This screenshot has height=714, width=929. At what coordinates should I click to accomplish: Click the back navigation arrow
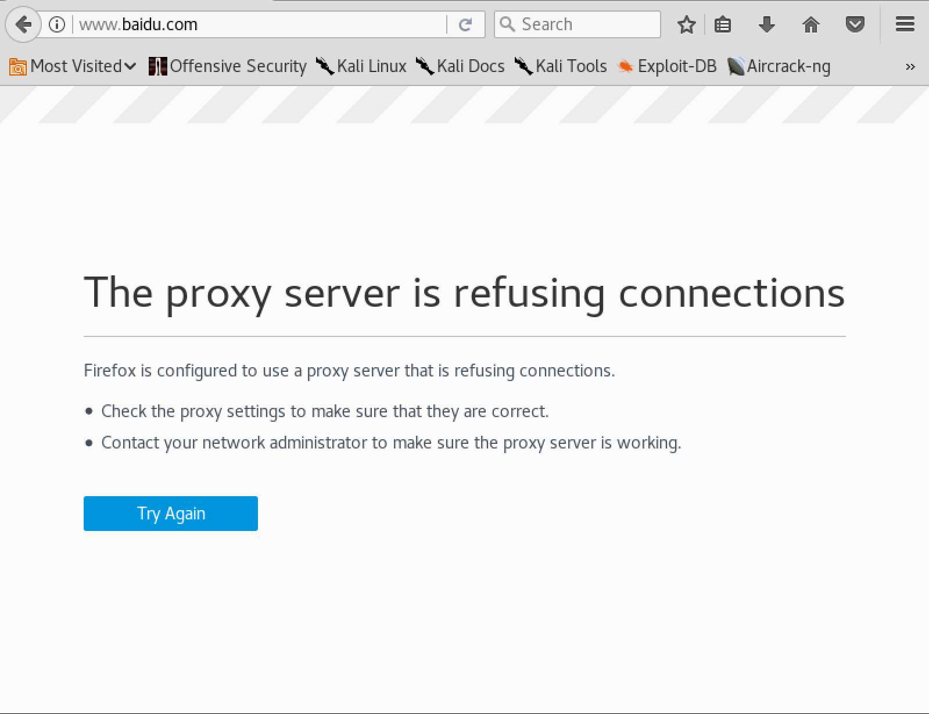[23, 24]
